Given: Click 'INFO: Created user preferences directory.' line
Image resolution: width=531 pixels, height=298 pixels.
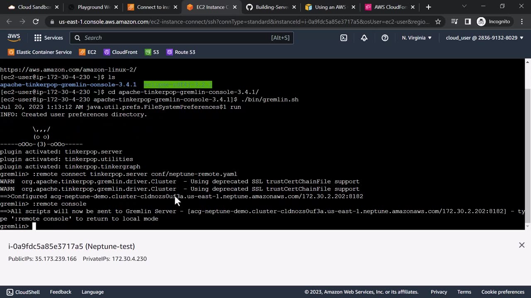Looking at the screenshot, I should (x=73, y=114).
